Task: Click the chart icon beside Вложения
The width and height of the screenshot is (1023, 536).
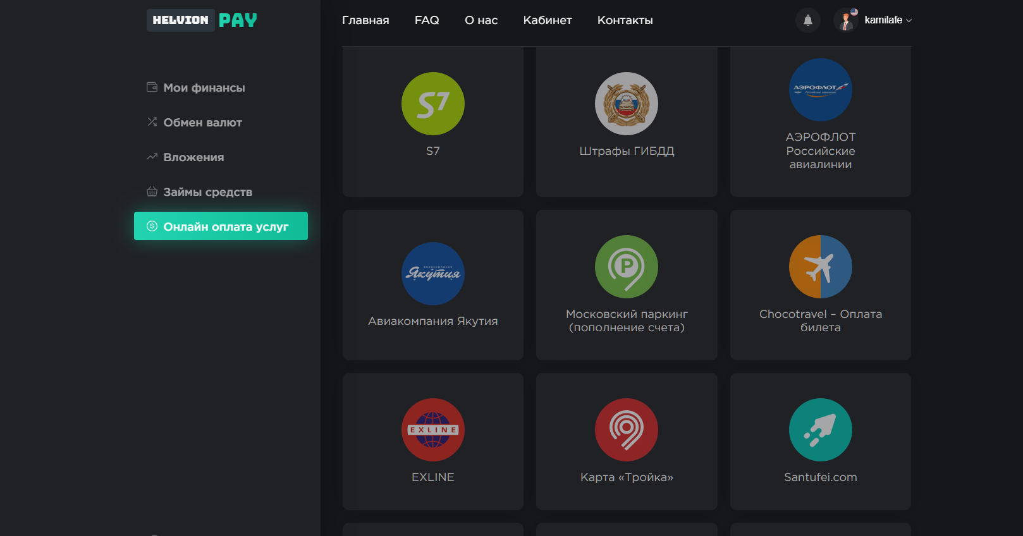Action: [152, 157]
